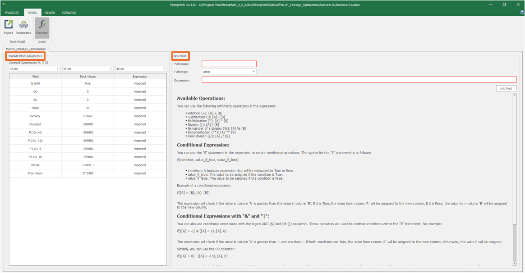Go to the SCENARIO ribbon tab

(69, 13)
